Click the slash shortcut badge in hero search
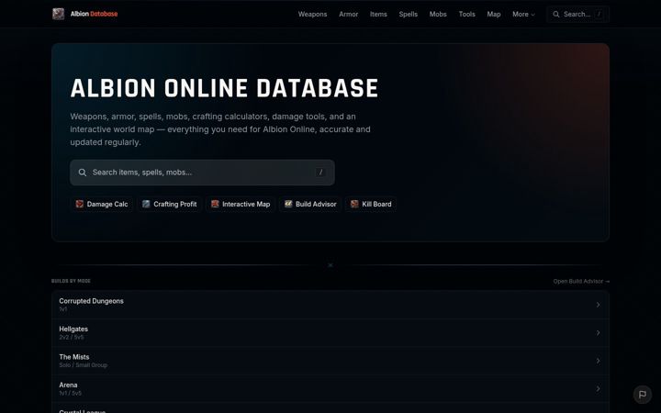This screenshot has height=413, width=661. coord(320,173)
